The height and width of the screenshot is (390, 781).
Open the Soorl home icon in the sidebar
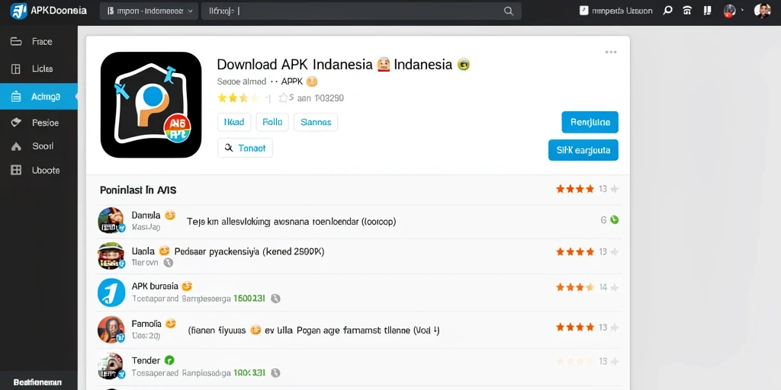(x=16, y=147)
